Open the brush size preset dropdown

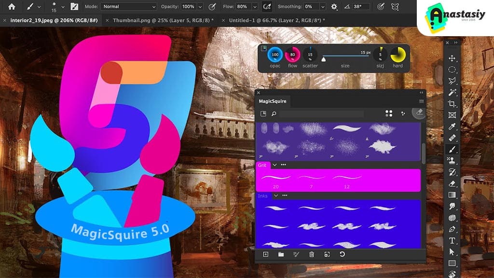click(x=63, y=7)
